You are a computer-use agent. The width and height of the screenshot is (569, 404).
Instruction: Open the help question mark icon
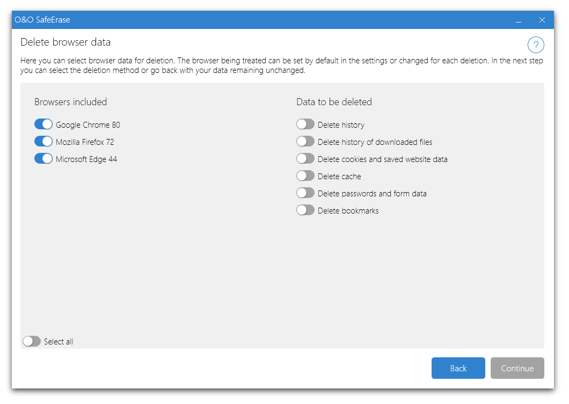[x=536, y=45]
